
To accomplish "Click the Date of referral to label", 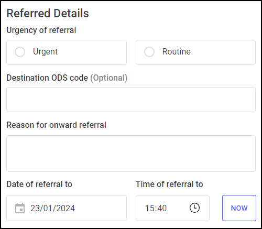I will pos(39,184).
